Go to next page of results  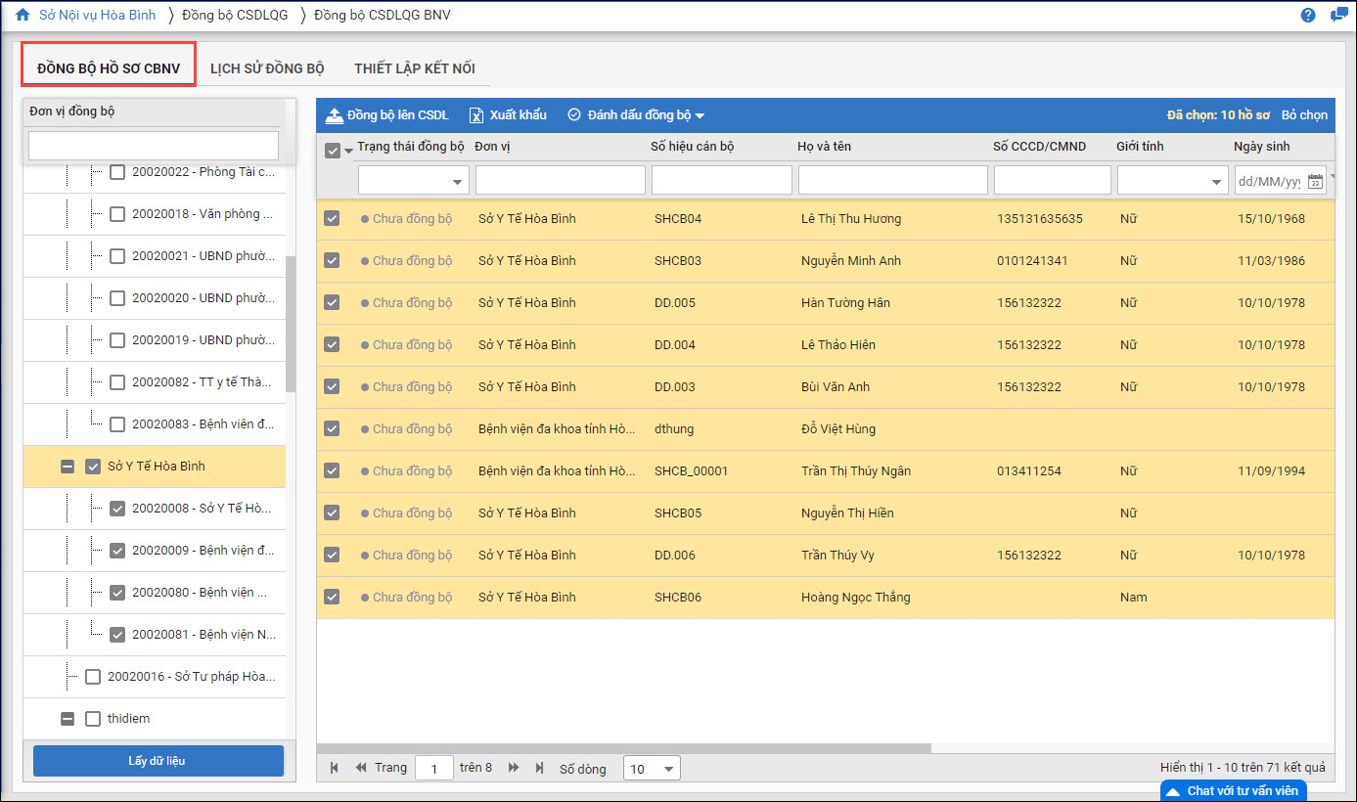pos(514,768)
